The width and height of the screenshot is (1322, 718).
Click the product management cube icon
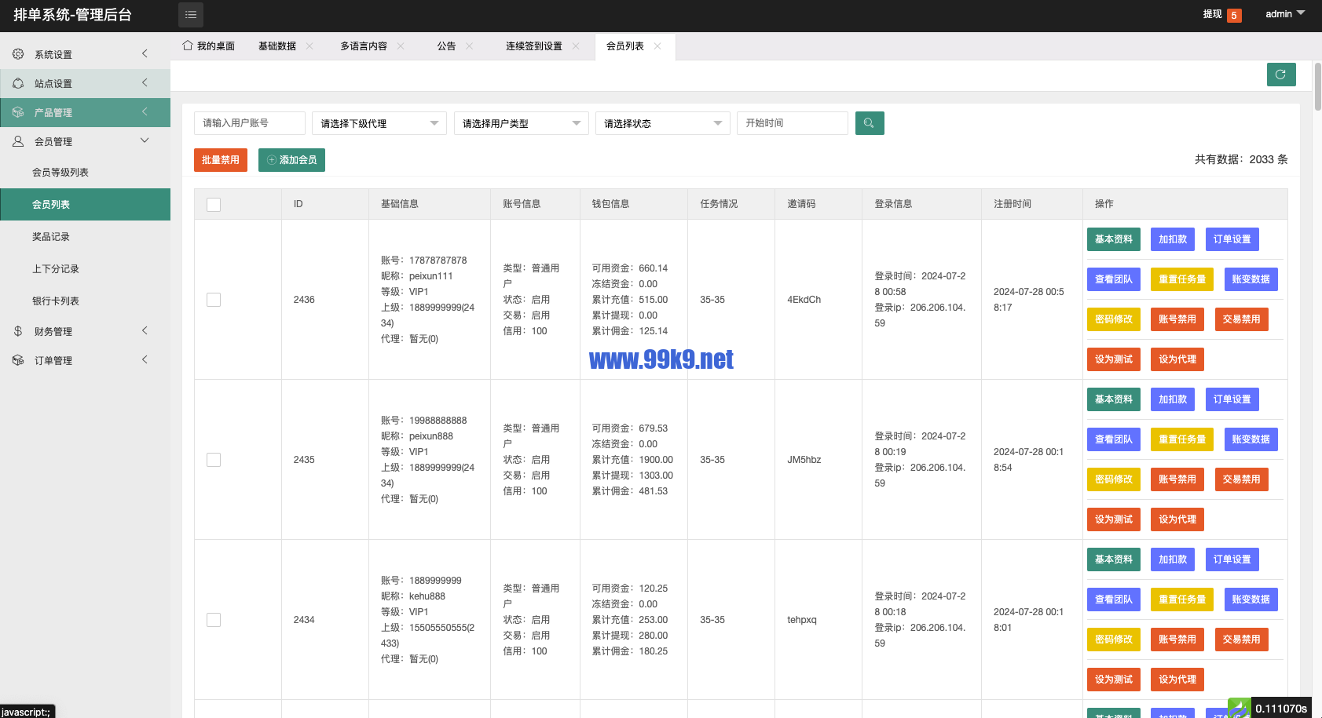[x=18, y=112]
